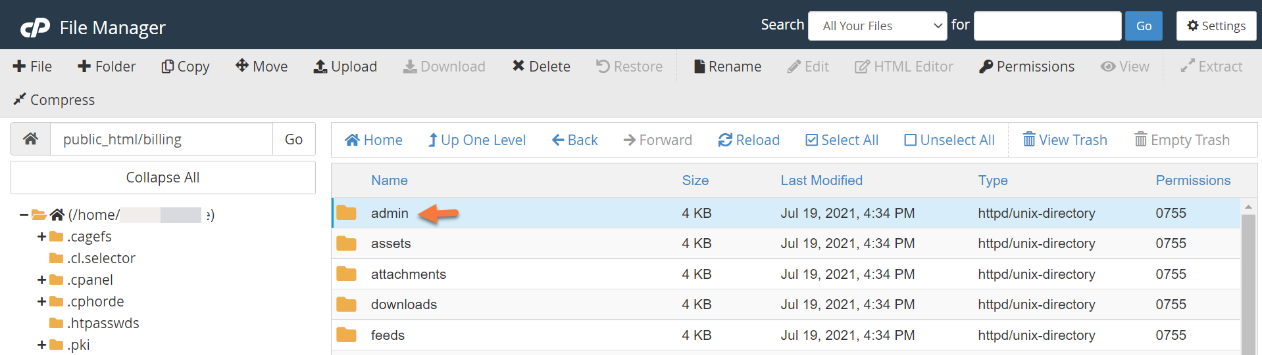The image size is (1262, 355).
Task: Click the Upload toolbar icon
Action: click(x=320, y=66)
